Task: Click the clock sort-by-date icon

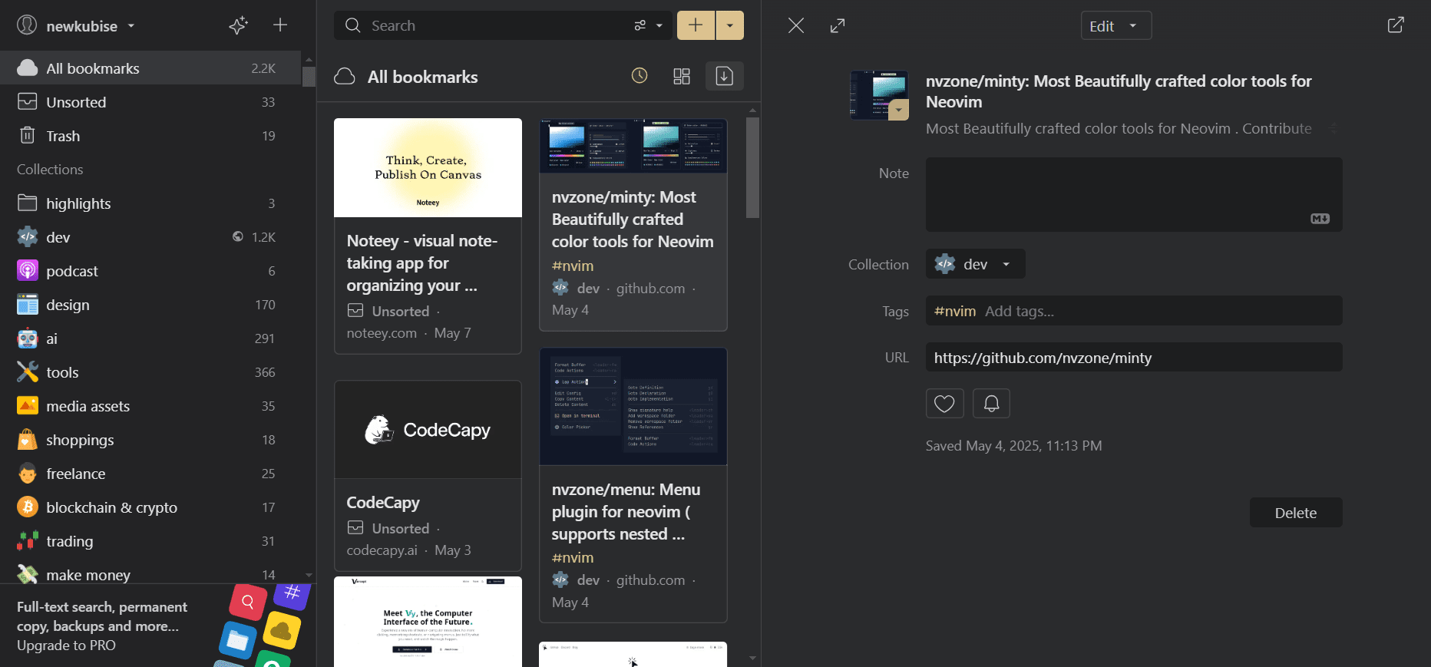Action: click(x=639, y=76)
